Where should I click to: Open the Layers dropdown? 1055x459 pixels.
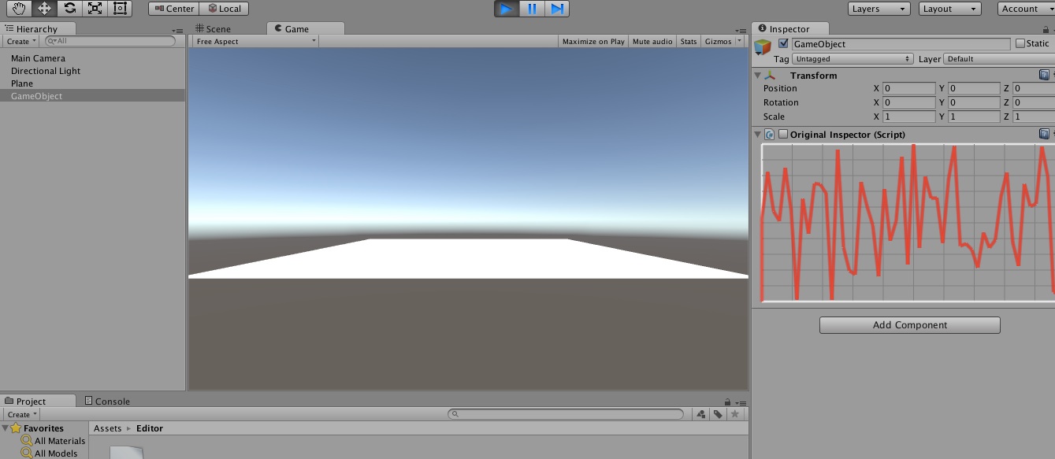(878, 9)
